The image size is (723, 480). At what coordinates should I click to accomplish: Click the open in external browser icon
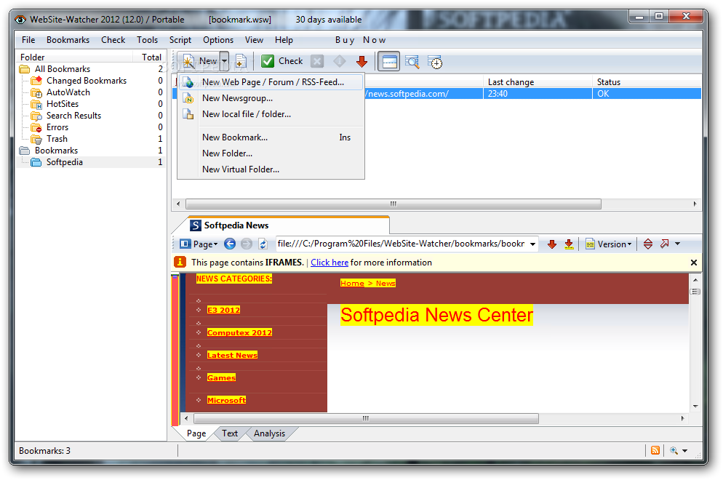click(664, 244)
